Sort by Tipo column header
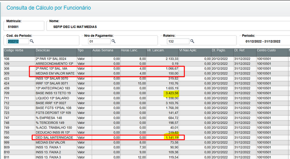This screenshot has height=159, width=290. click(84, 52)
